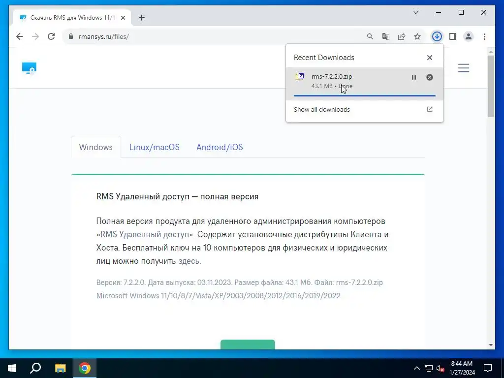Expand the tab search chevron
The width and height of the screenshot is (504, 378).
coord(415,12)
